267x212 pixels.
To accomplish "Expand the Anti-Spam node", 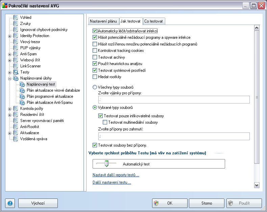I will [9, 54].
